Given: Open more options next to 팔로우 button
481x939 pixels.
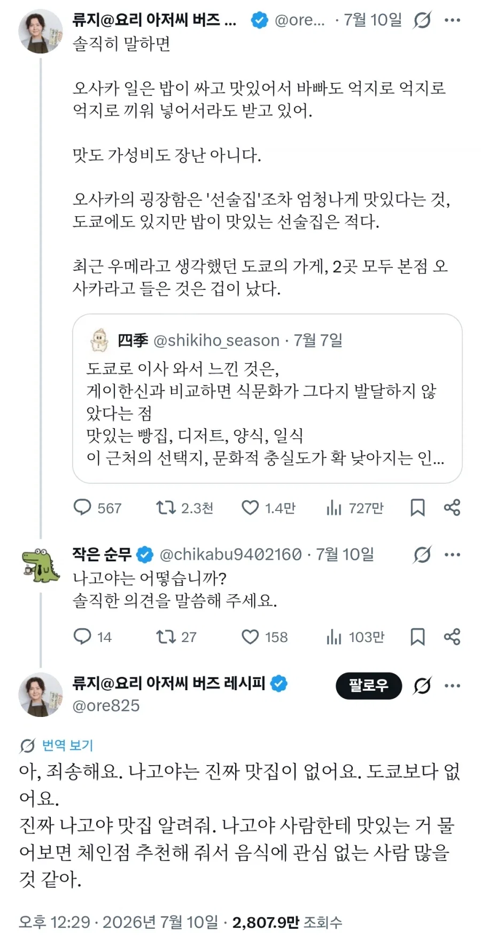Looking at the screenshot, I should pyautogui.click(x=452, y=685).
